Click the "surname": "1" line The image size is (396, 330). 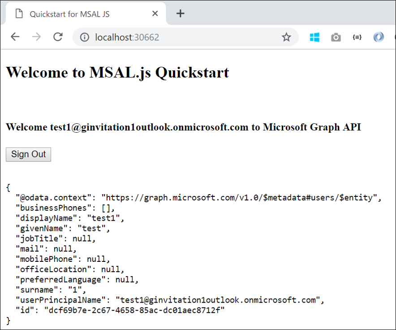pos(51,290)
